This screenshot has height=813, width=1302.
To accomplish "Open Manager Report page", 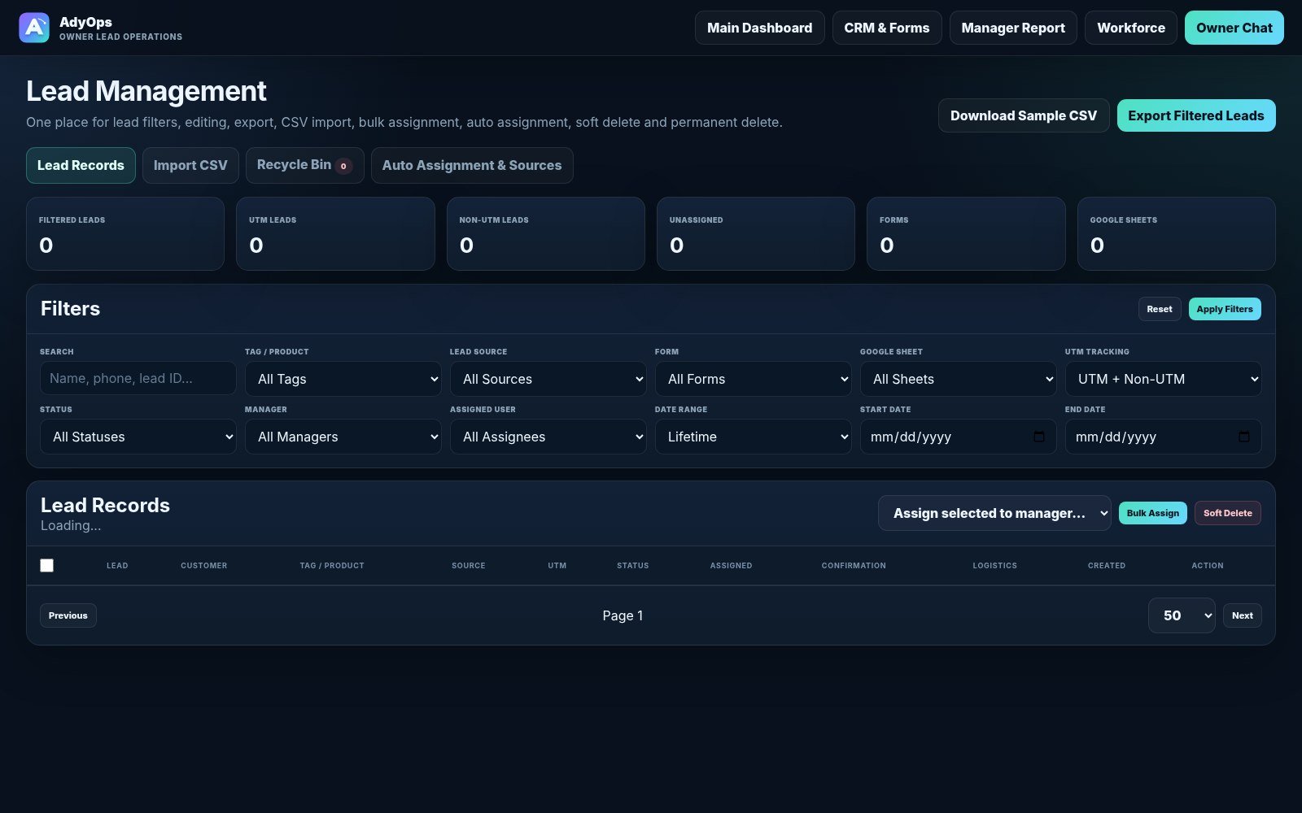I will click(1013, 28).
